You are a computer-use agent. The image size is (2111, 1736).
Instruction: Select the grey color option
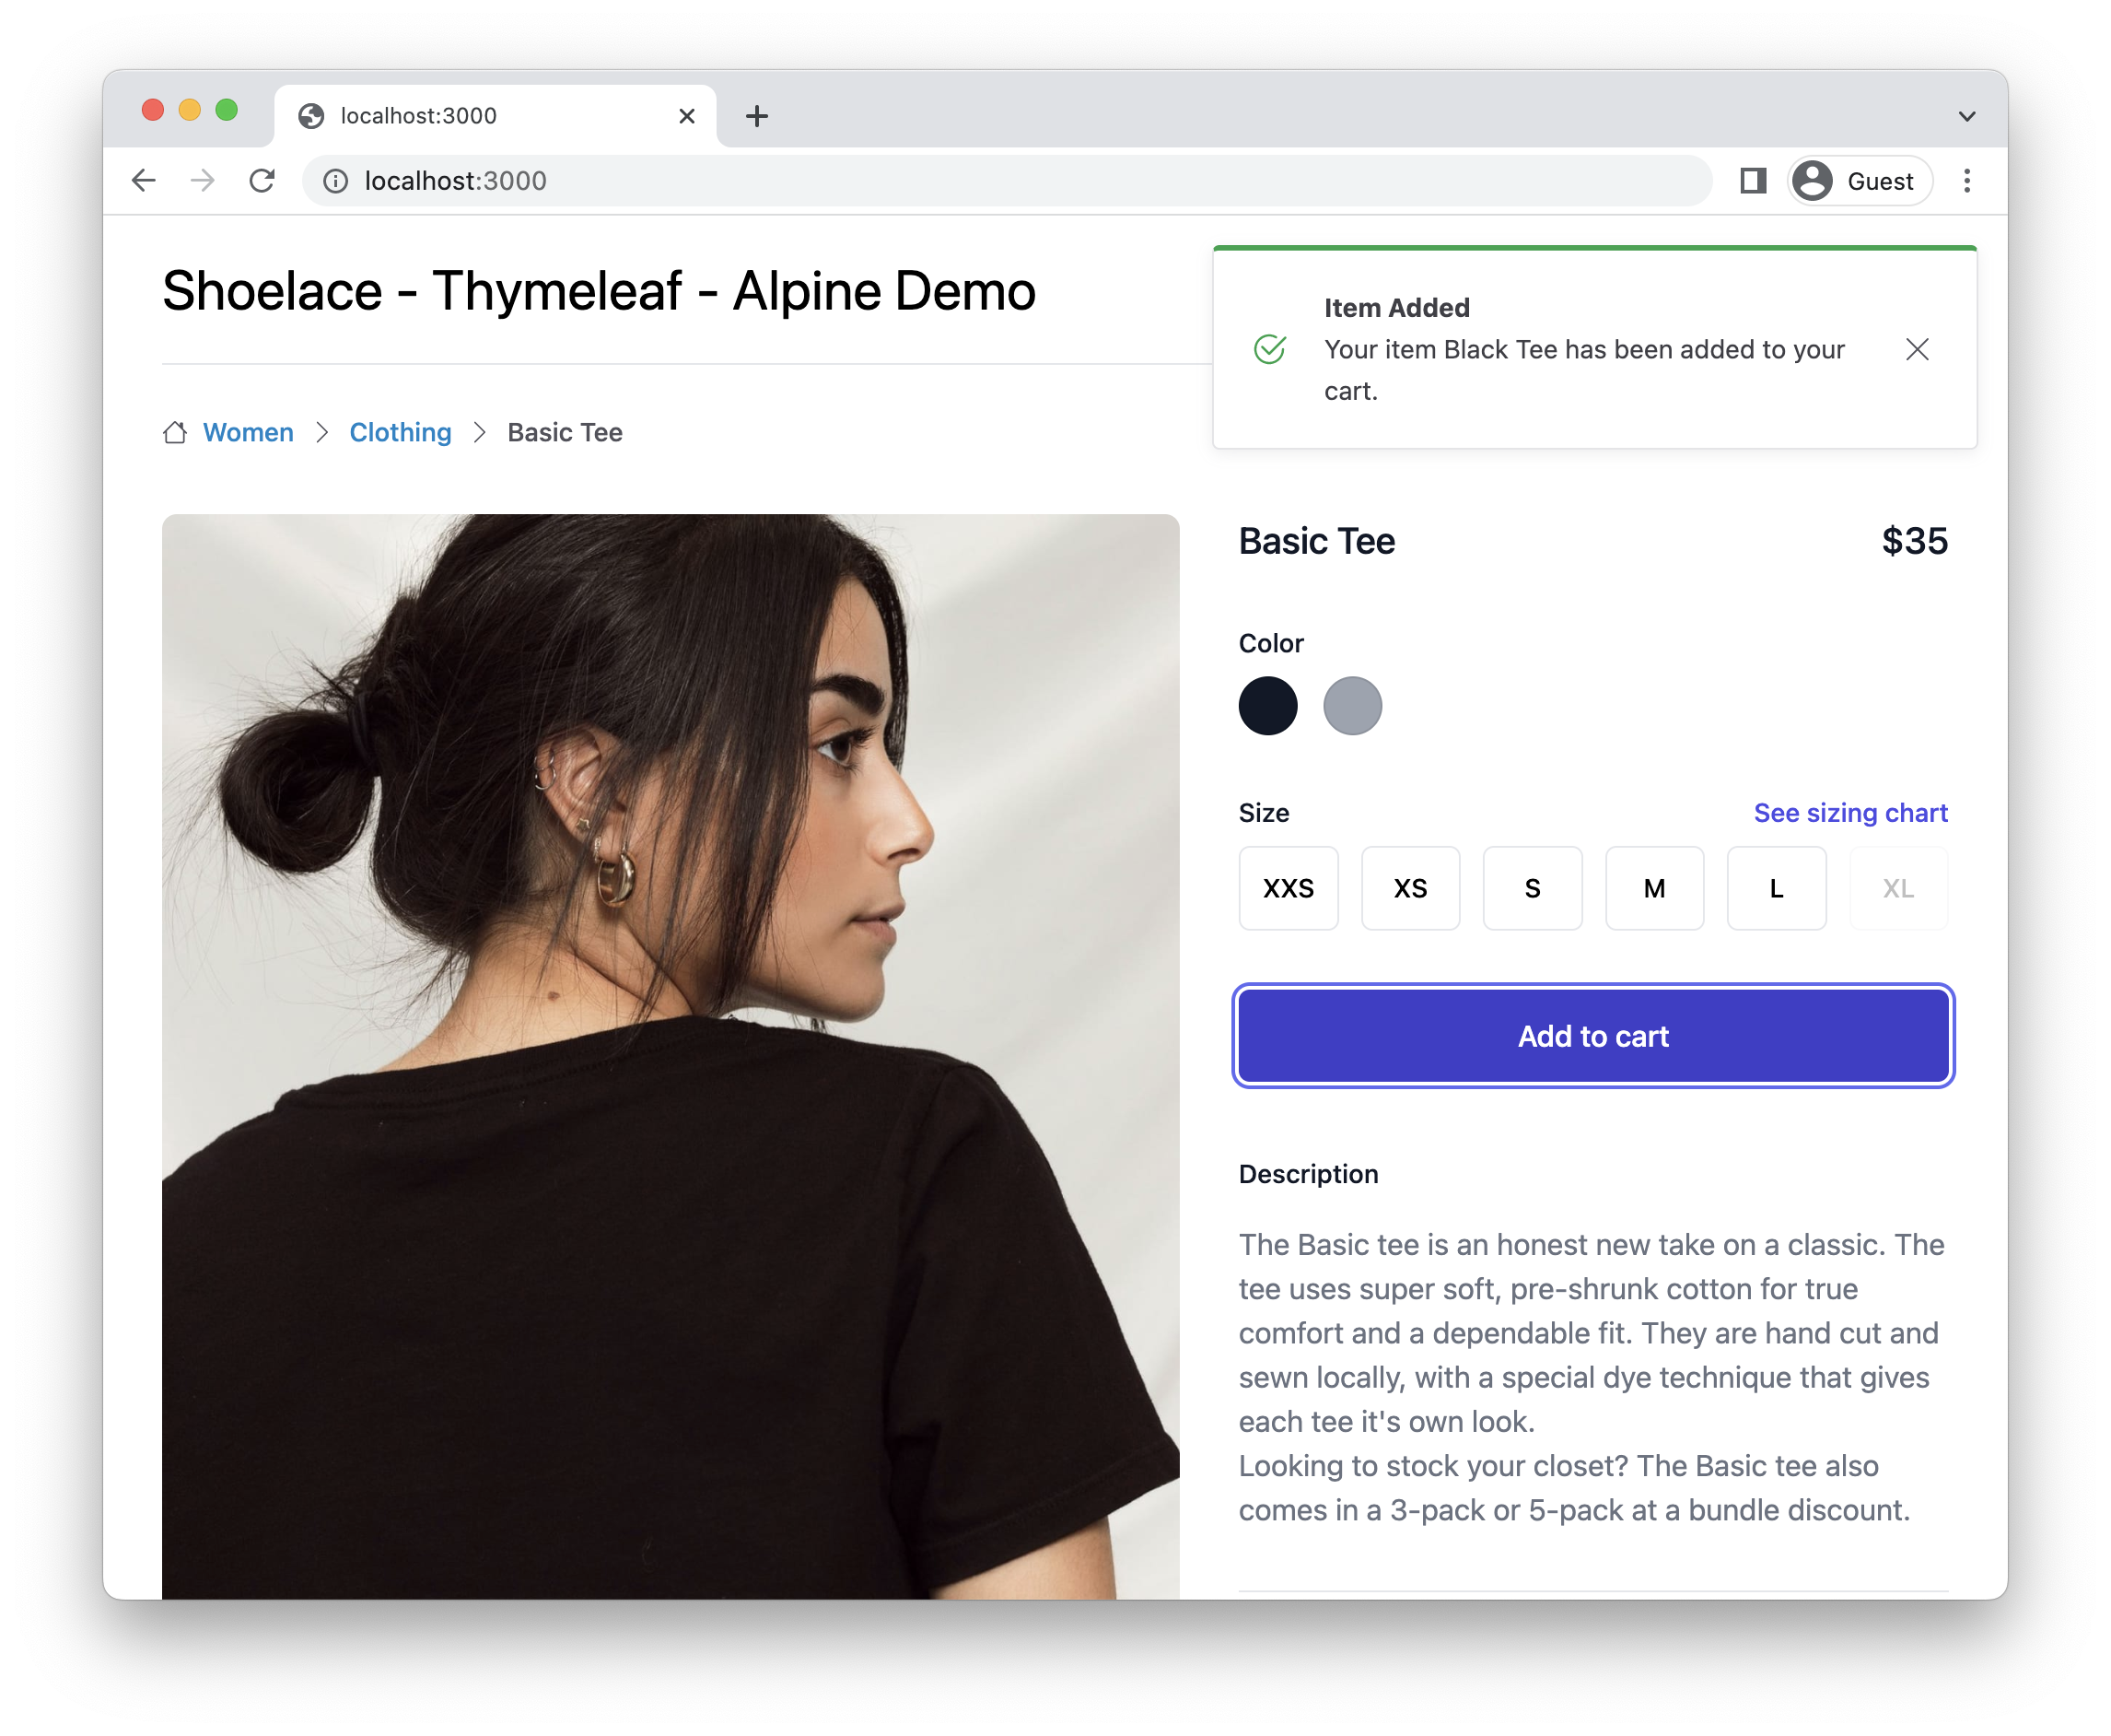click(x=1354, y=705)
